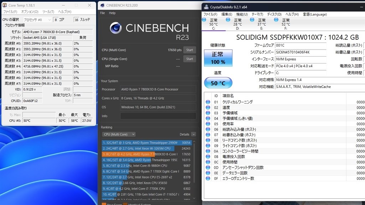Image resolution: width=365 pixels, height=205 pixels.
Task: Select the Core i9-9880H ranking row
Action: tap(146, 166)
